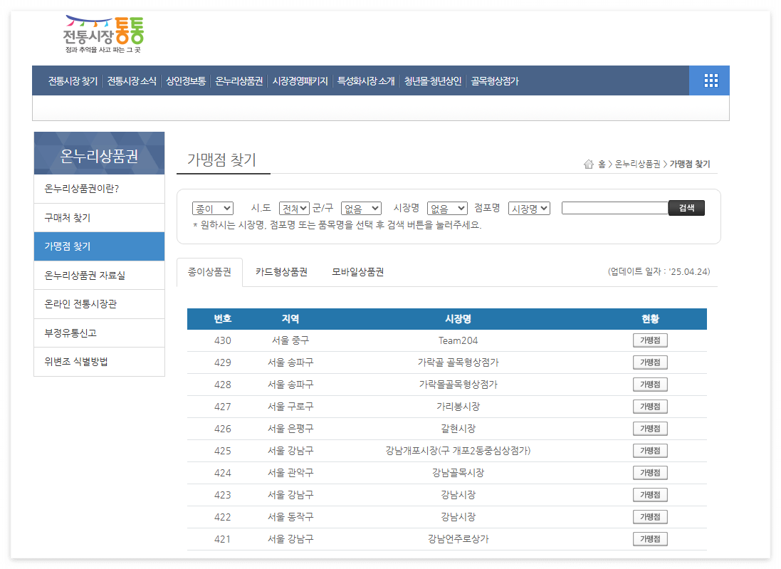Open 청년몰·청년상인 in top navigation
781x569 pixels.
[433, 81]
